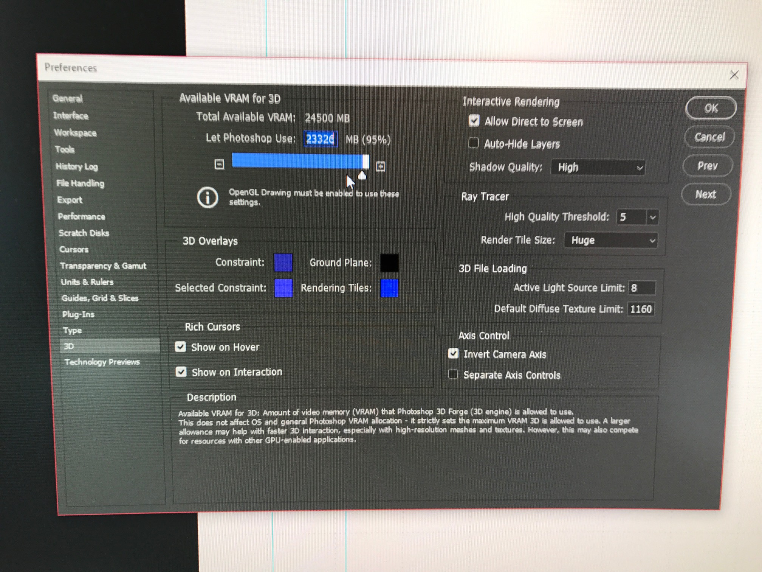Select the 3D preferences category
The image size is (762, 572).
point(110,346)
